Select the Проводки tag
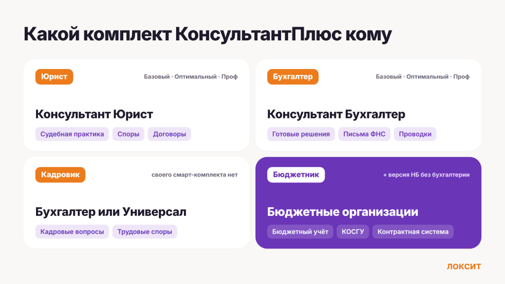 click(415, 134)
